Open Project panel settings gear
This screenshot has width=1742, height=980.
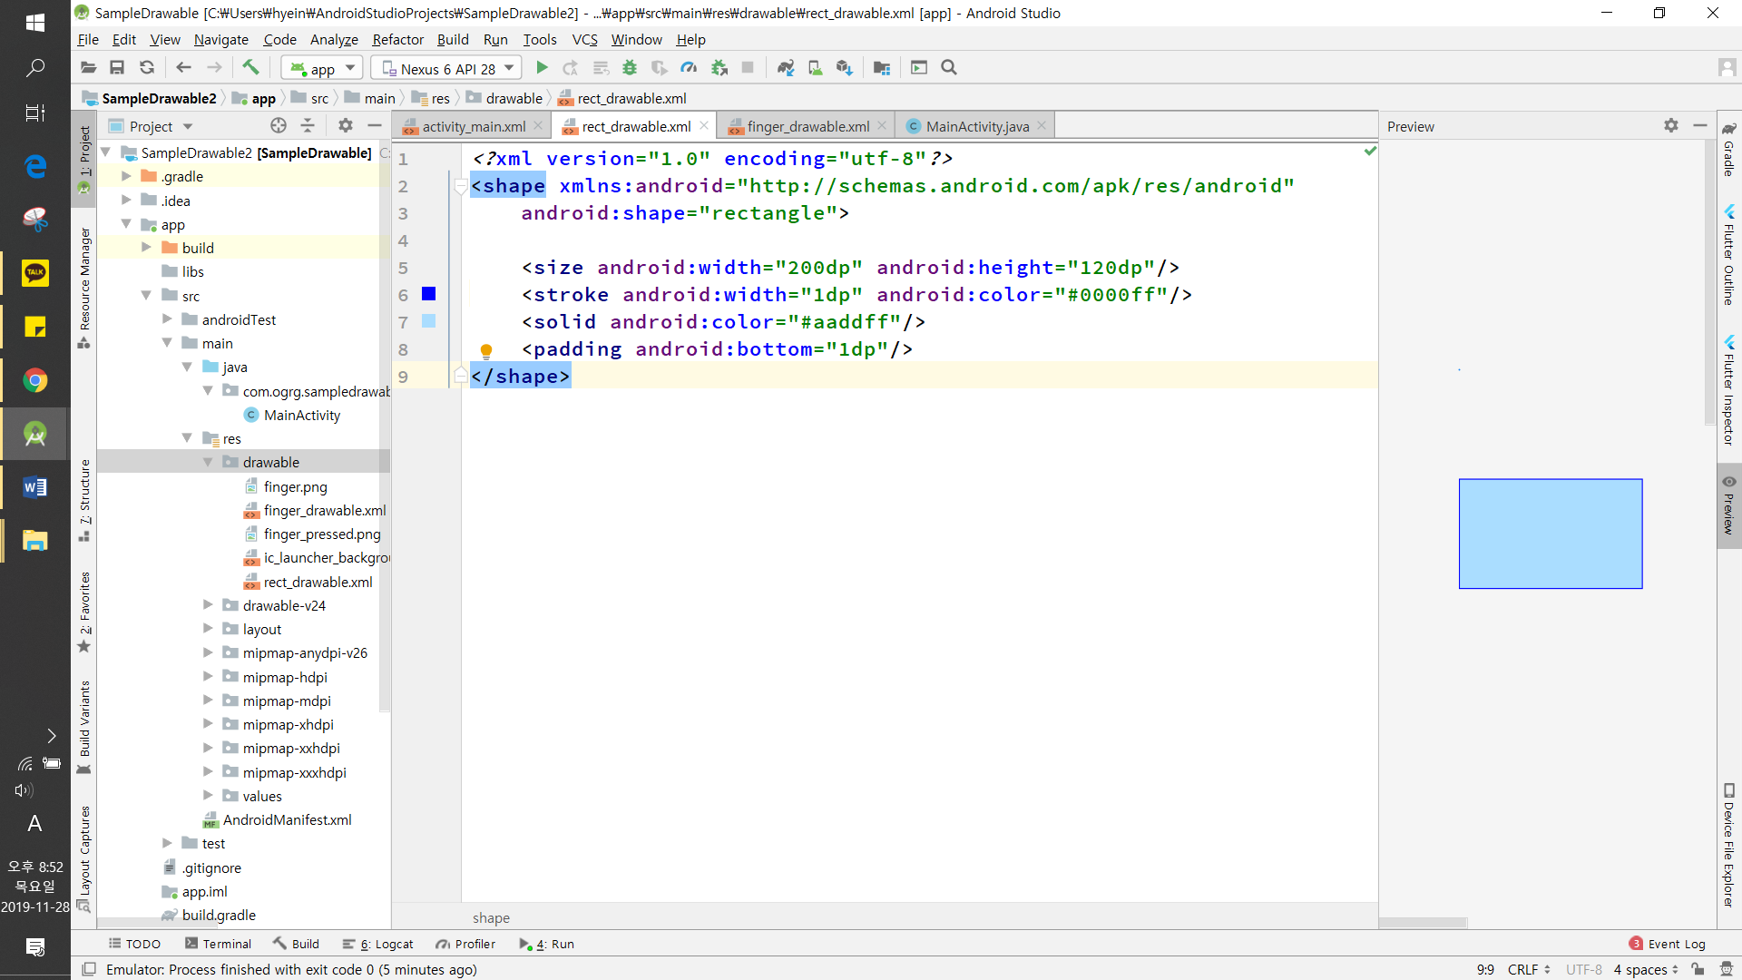pyautogui.click(x=345, y=126)
